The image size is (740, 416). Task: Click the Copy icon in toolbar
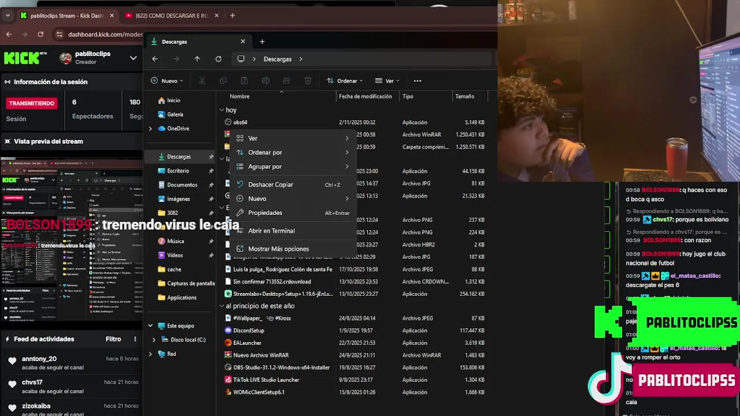click(x=223, y=81)
